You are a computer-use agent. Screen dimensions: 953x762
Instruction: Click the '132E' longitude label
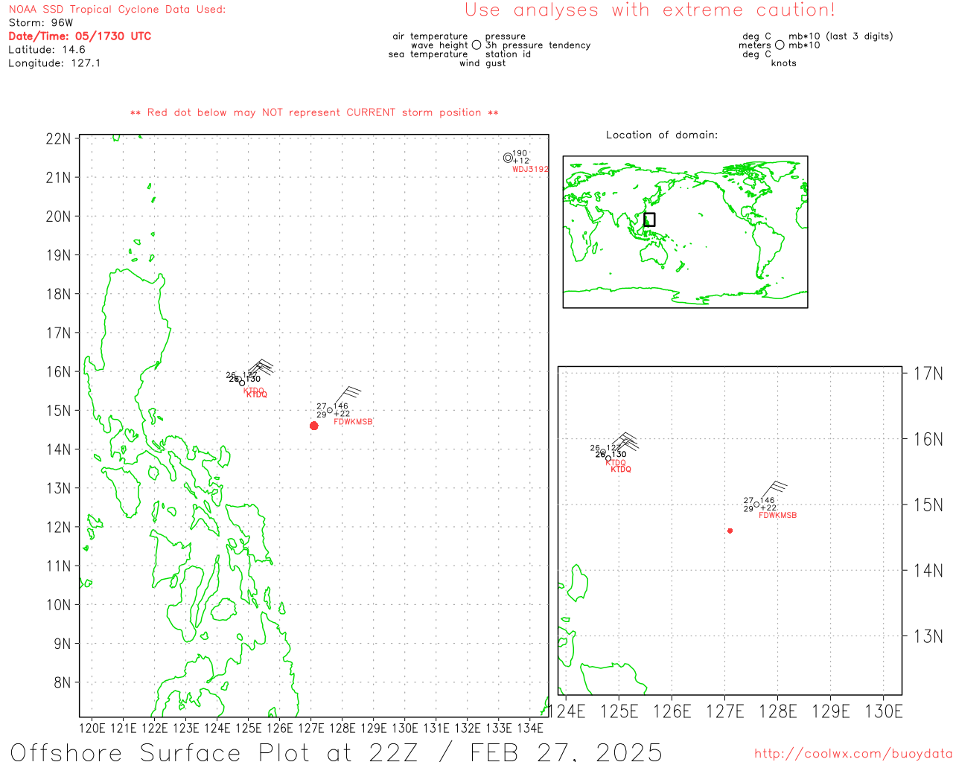tap(468, 728)
